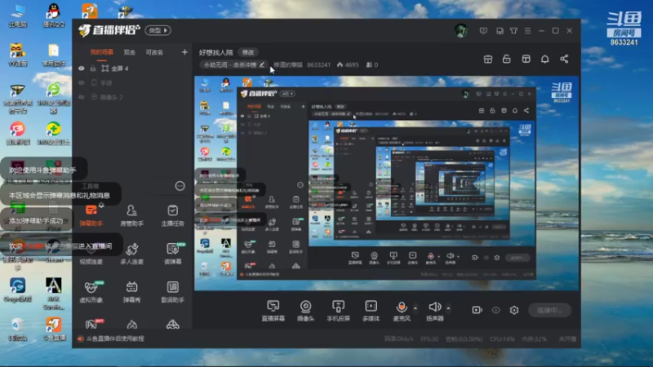The height and width of the screenshot is (367, 653).
Task: Toggle the preview eye icon near settings
Action: tap(495, 310)
